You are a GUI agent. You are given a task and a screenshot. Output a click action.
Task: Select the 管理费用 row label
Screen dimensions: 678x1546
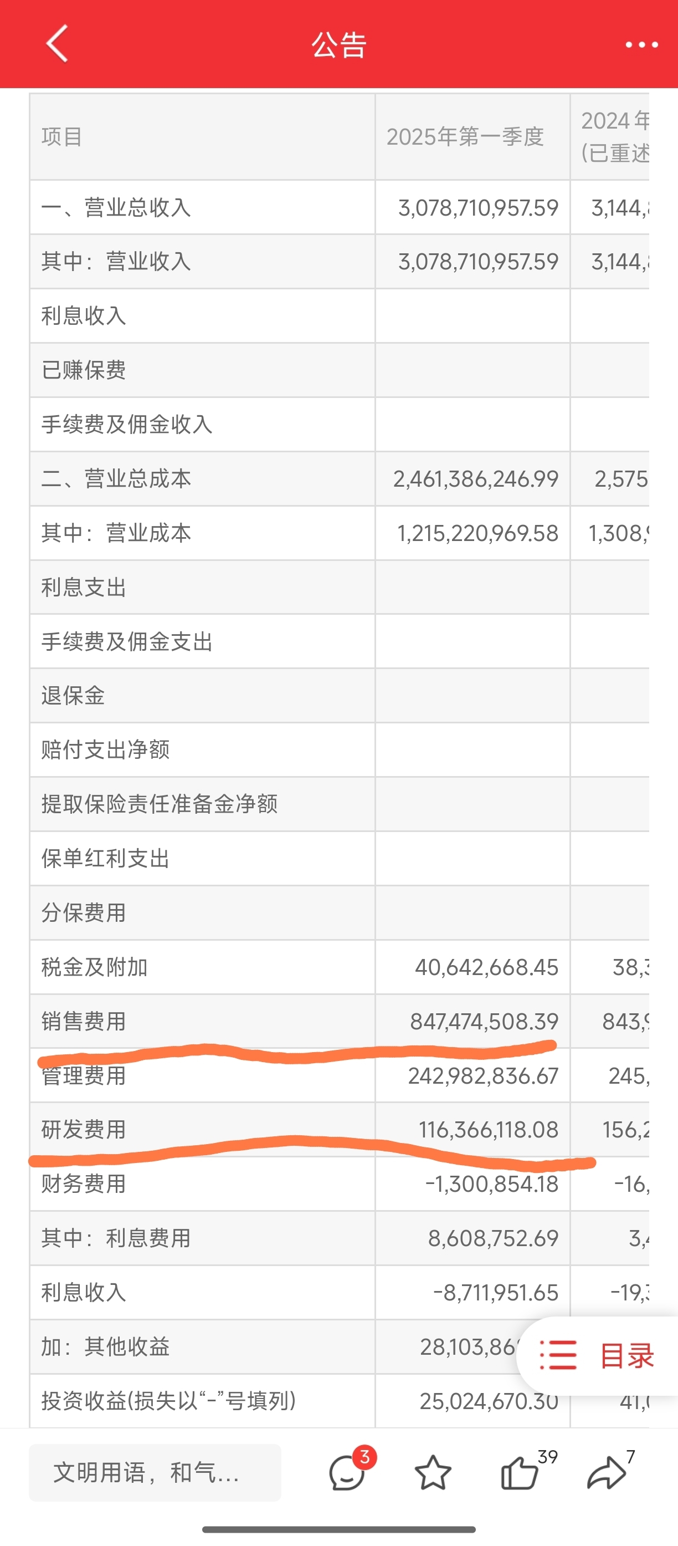(x=84, y=1075)
